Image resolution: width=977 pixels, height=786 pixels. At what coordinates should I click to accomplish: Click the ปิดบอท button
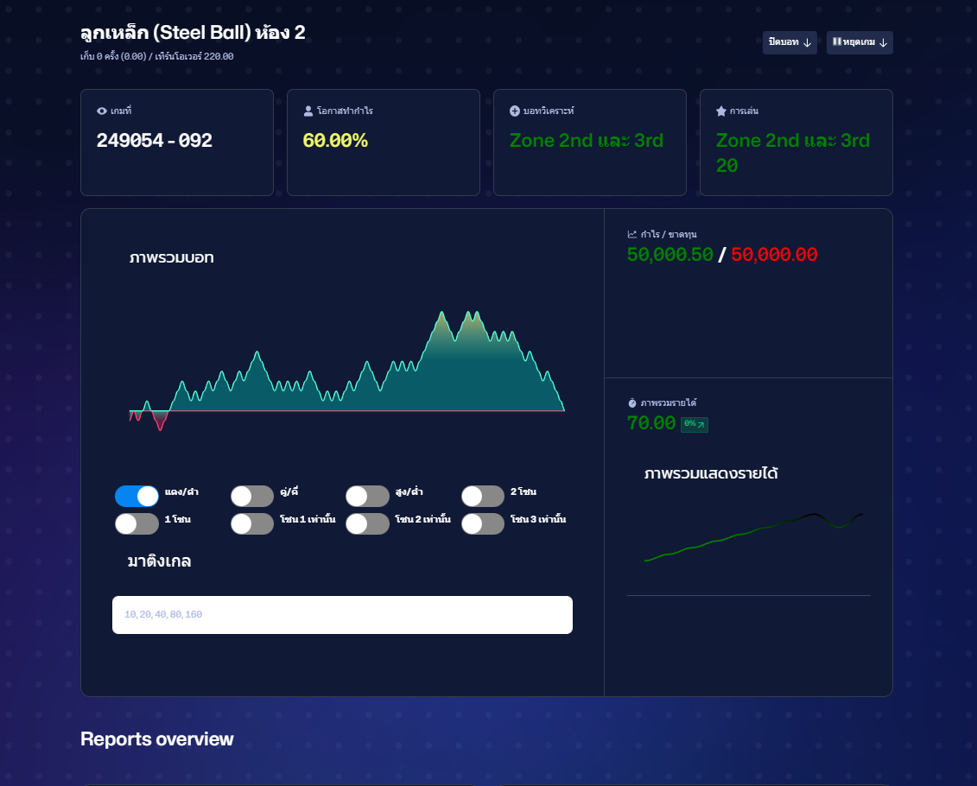click(783, 42)
